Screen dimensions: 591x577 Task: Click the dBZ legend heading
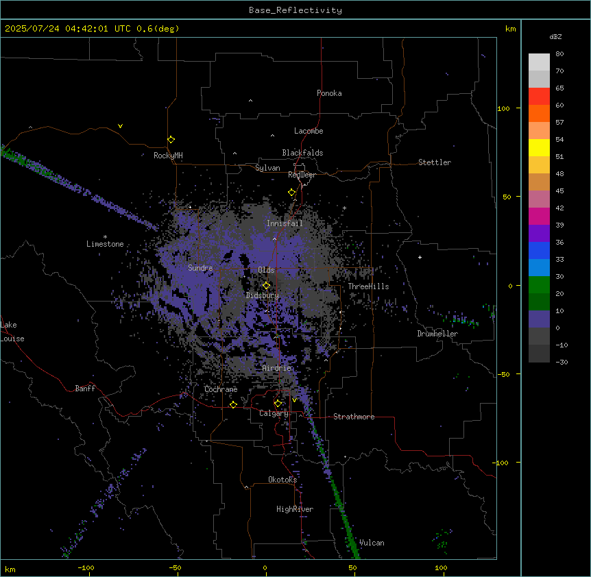tap(555, 37)
